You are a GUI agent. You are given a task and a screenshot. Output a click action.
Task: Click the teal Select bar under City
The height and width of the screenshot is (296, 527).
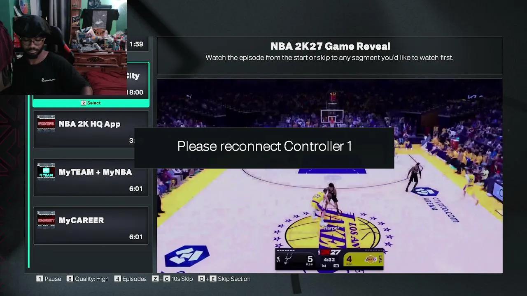click(91, 103)
